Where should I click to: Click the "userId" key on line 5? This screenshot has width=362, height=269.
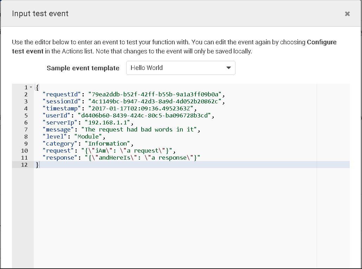point(57,115)
